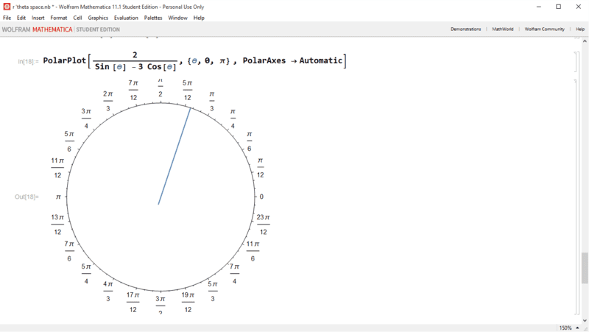Click the numerator 2 in the fraction
This screenshot has width=589, height=332.
[x=135, y=54]
